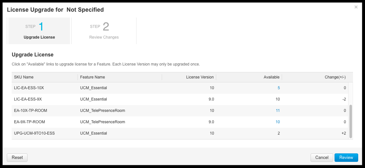Cancel the license upgrade
The image size is (365, 168).
point(322,158)
